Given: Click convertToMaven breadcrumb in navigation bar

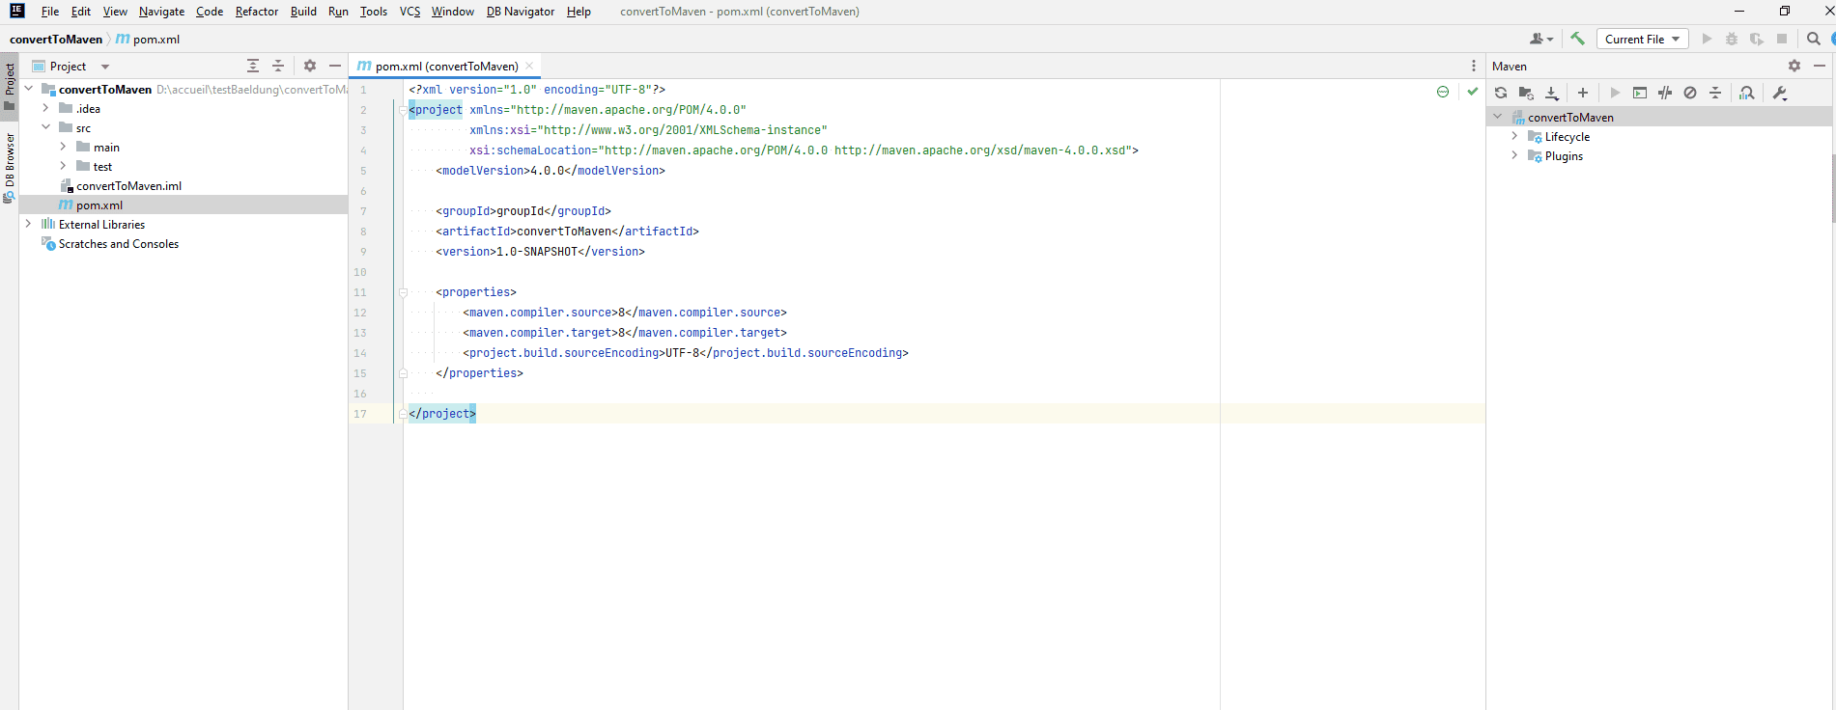Looking at the screenshot, I should coord(56,39).
